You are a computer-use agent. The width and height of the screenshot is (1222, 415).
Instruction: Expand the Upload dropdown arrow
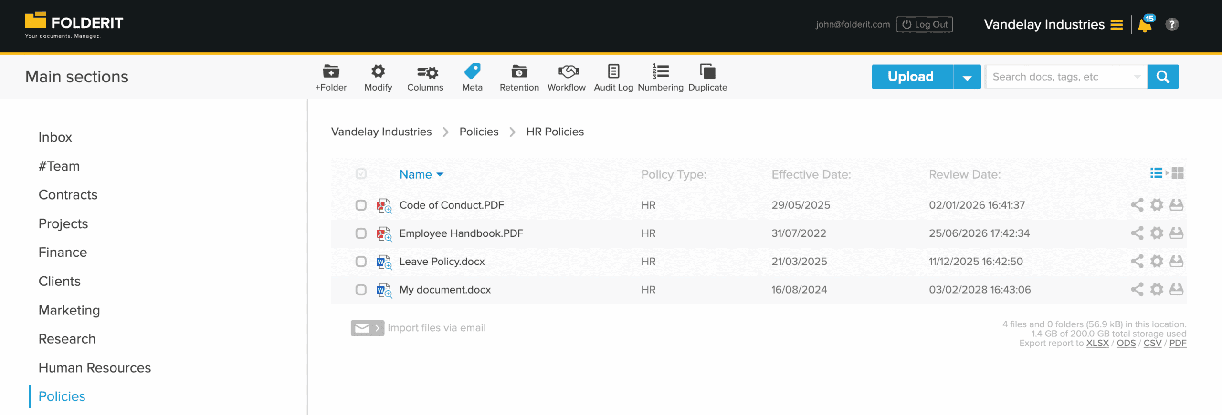tap(967, 77)
